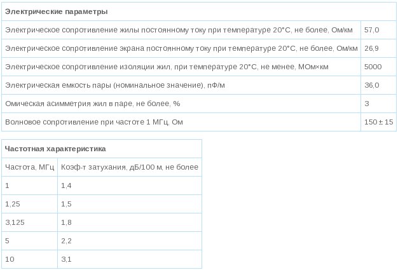Select the wave impedance value 150 ± 15
This screenshot has height=270, width=398.
[379, 121]
